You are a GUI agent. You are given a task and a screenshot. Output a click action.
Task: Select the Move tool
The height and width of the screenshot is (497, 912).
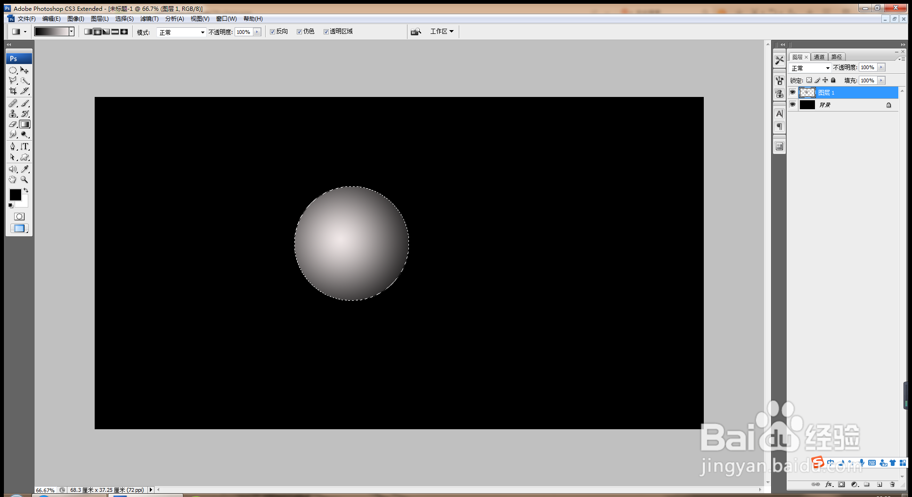click(x=24, y=70)
